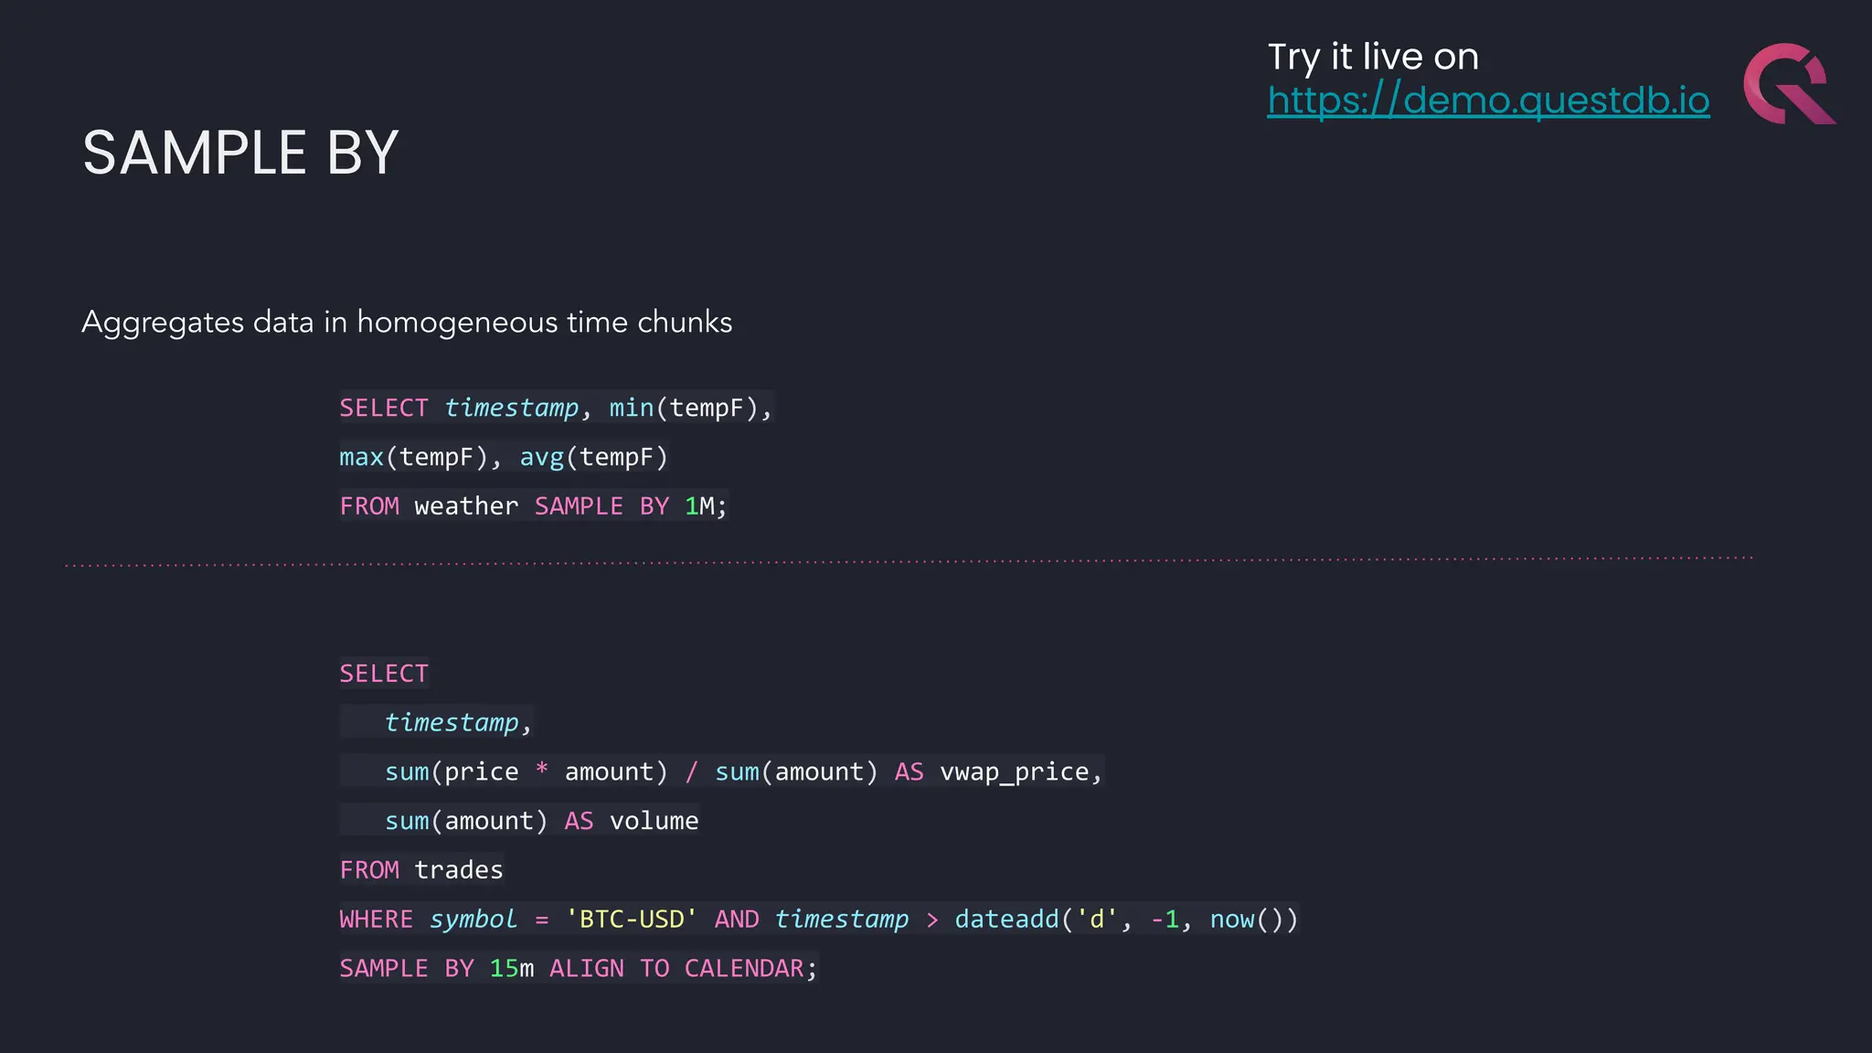Open the demo.questdb.io link
The width and height of the screenshot is (1872, 1053).
point(1487,100)
